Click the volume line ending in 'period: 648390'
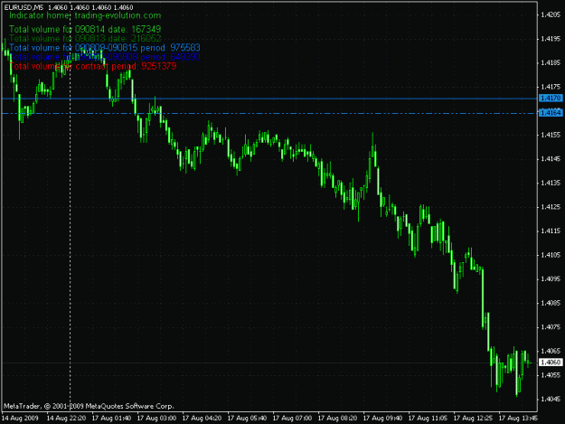Image resolution: width=565 pixels, height=424 pixels. 105,57
